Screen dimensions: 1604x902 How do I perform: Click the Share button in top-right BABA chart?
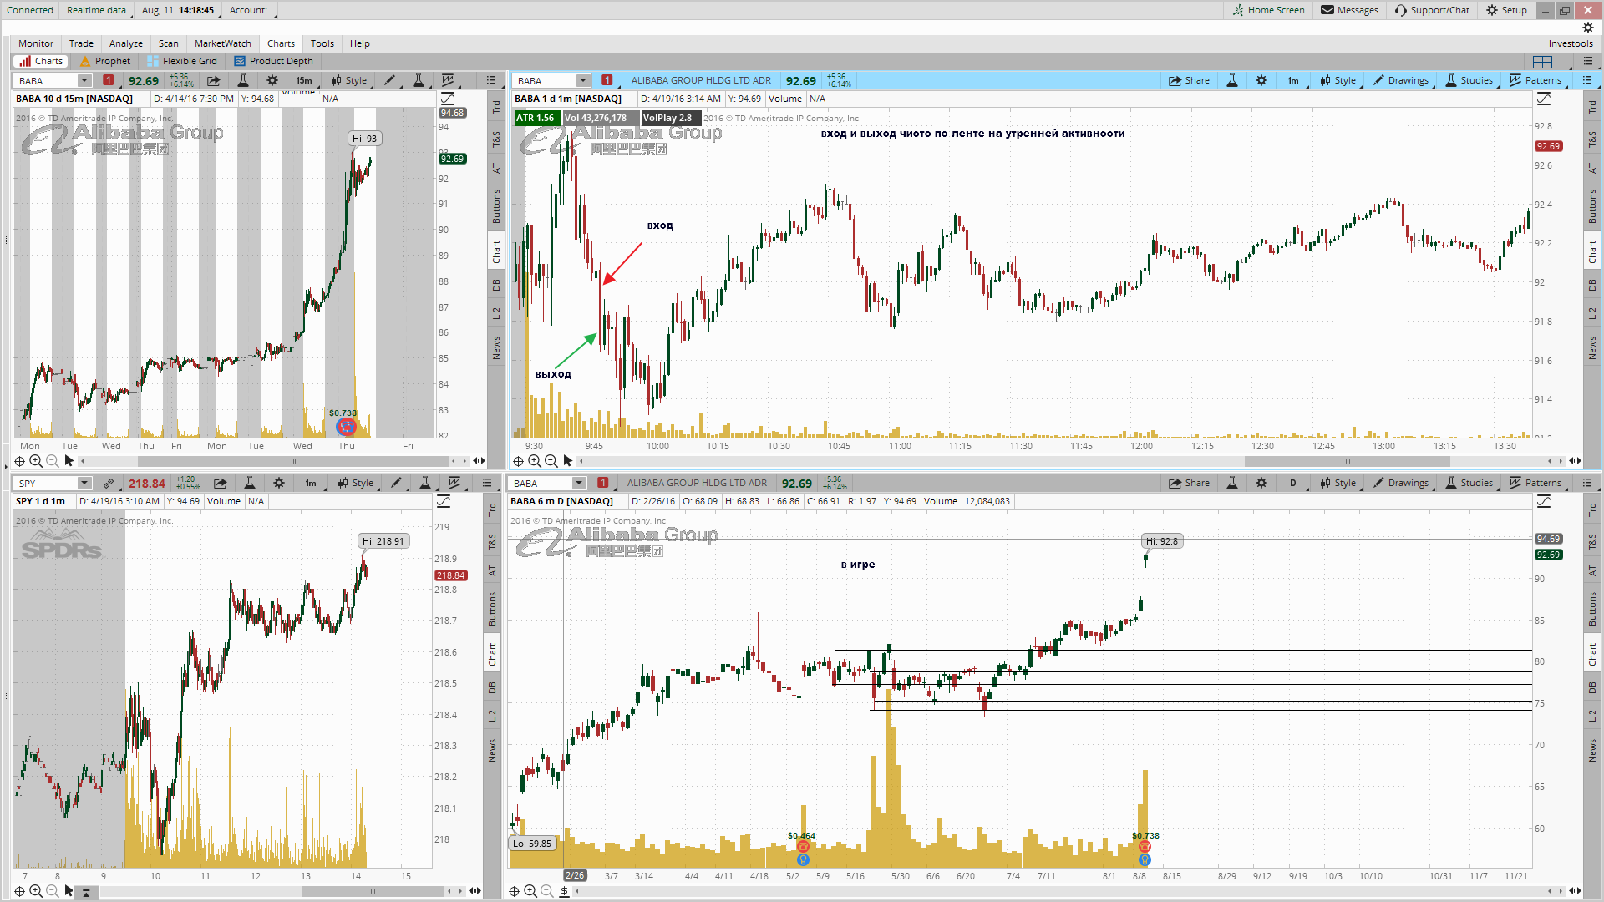(x=1189, y=80)
